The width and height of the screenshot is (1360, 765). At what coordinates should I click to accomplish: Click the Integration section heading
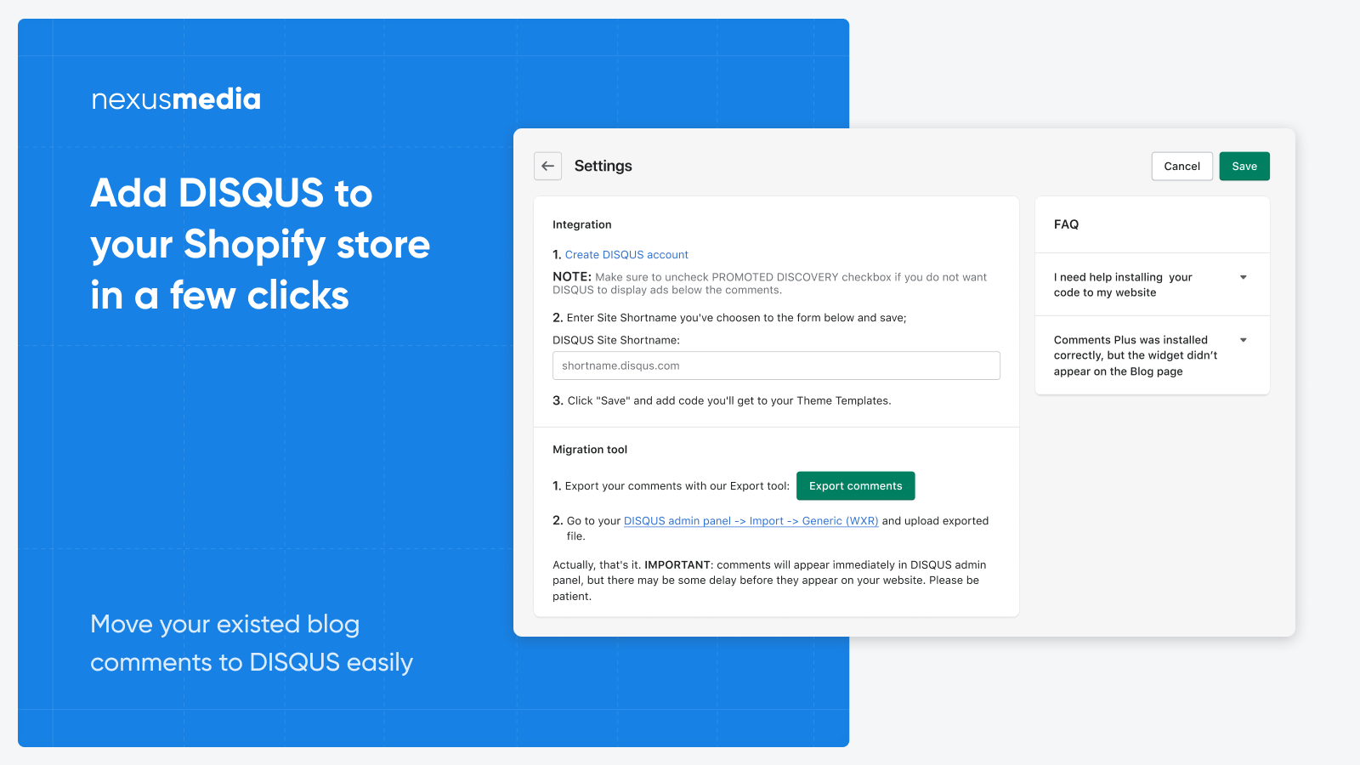[x=581, y=224]
